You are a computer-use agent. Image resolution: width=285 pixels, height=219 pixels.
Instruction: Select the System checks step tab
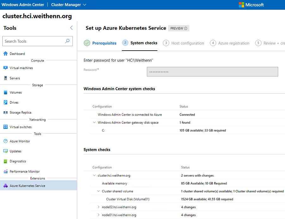pyautogui.click(x=144, y=43)
